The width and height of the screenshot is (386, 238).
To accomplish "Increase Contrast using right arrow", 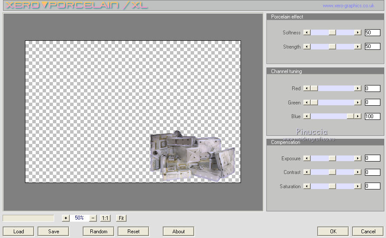I will tap(358, 172).
